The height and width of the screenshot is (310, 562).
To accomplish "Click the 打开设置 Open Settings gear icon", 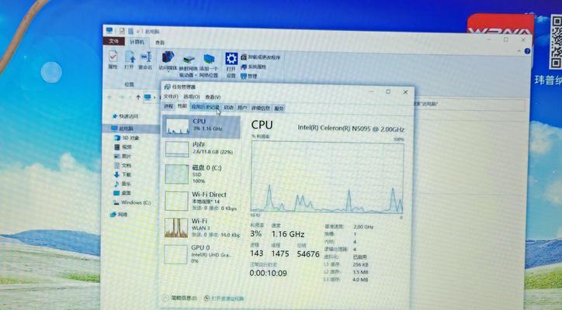I will (x=231, y=65).
